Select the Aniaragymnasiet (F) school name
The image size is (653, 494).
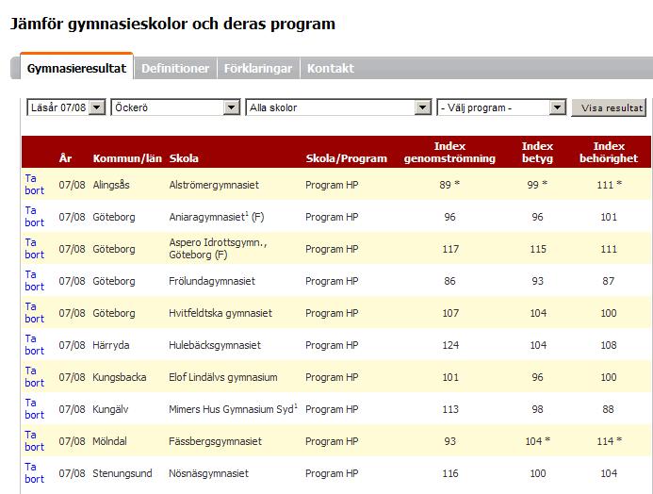point(216,217)
